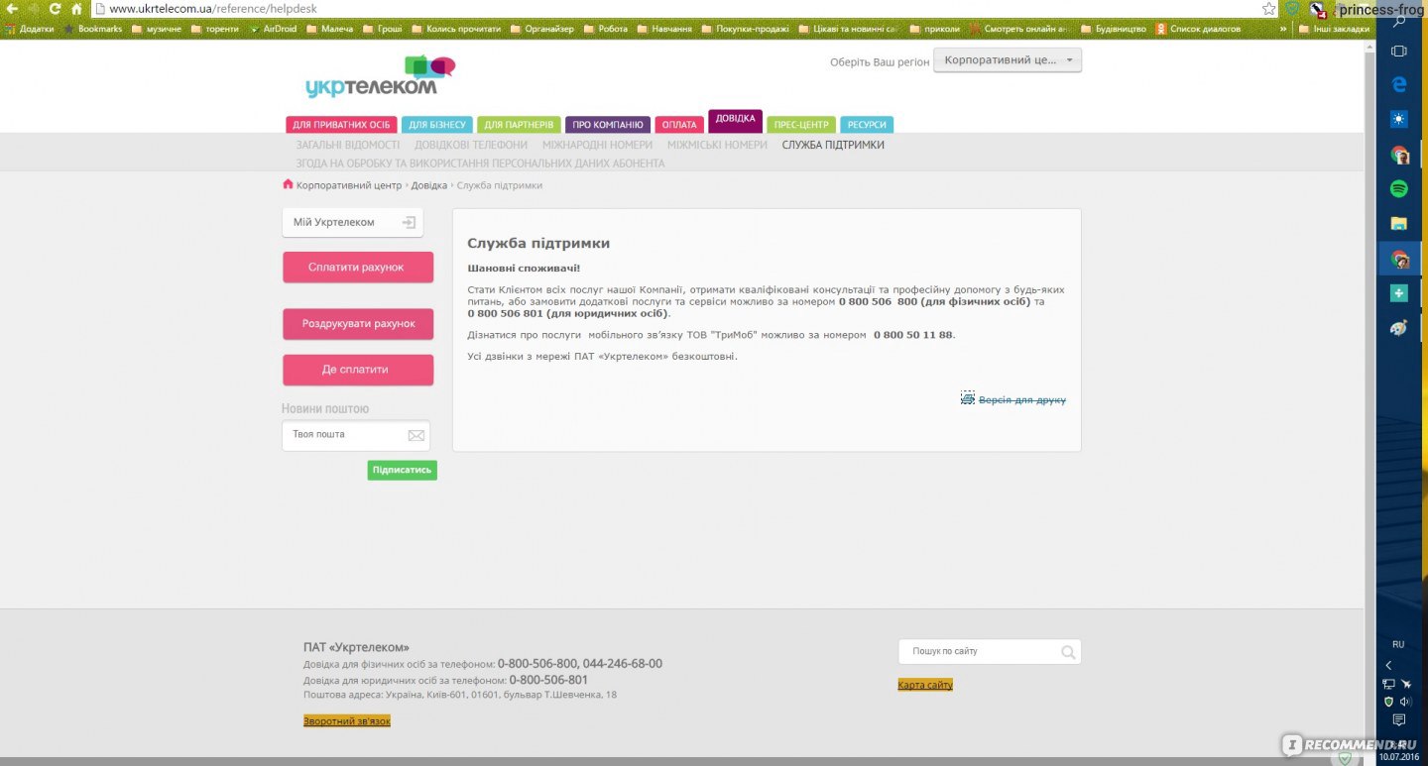Click the Роздрукувати рахунок button

[x=358, y=324]
